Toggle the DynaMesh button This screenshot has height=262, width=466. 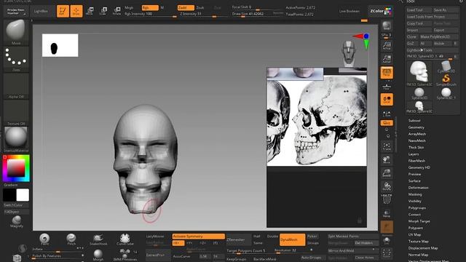[x=293, y=239]
